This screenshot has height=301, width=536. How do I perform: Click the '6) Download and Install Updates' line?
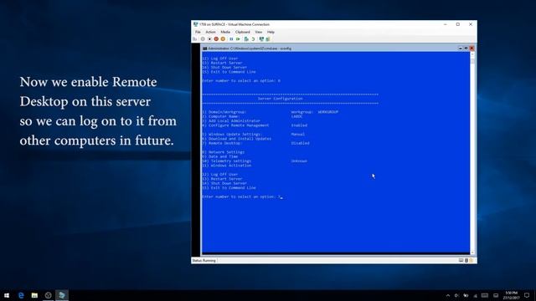click(x=236, y=139)
